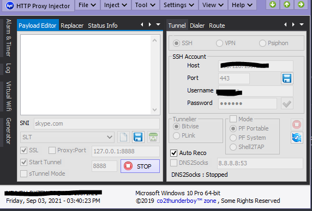Click the red stop circle icon beside Mode
This screenshot has width=312, height=211.
point(297,125)
